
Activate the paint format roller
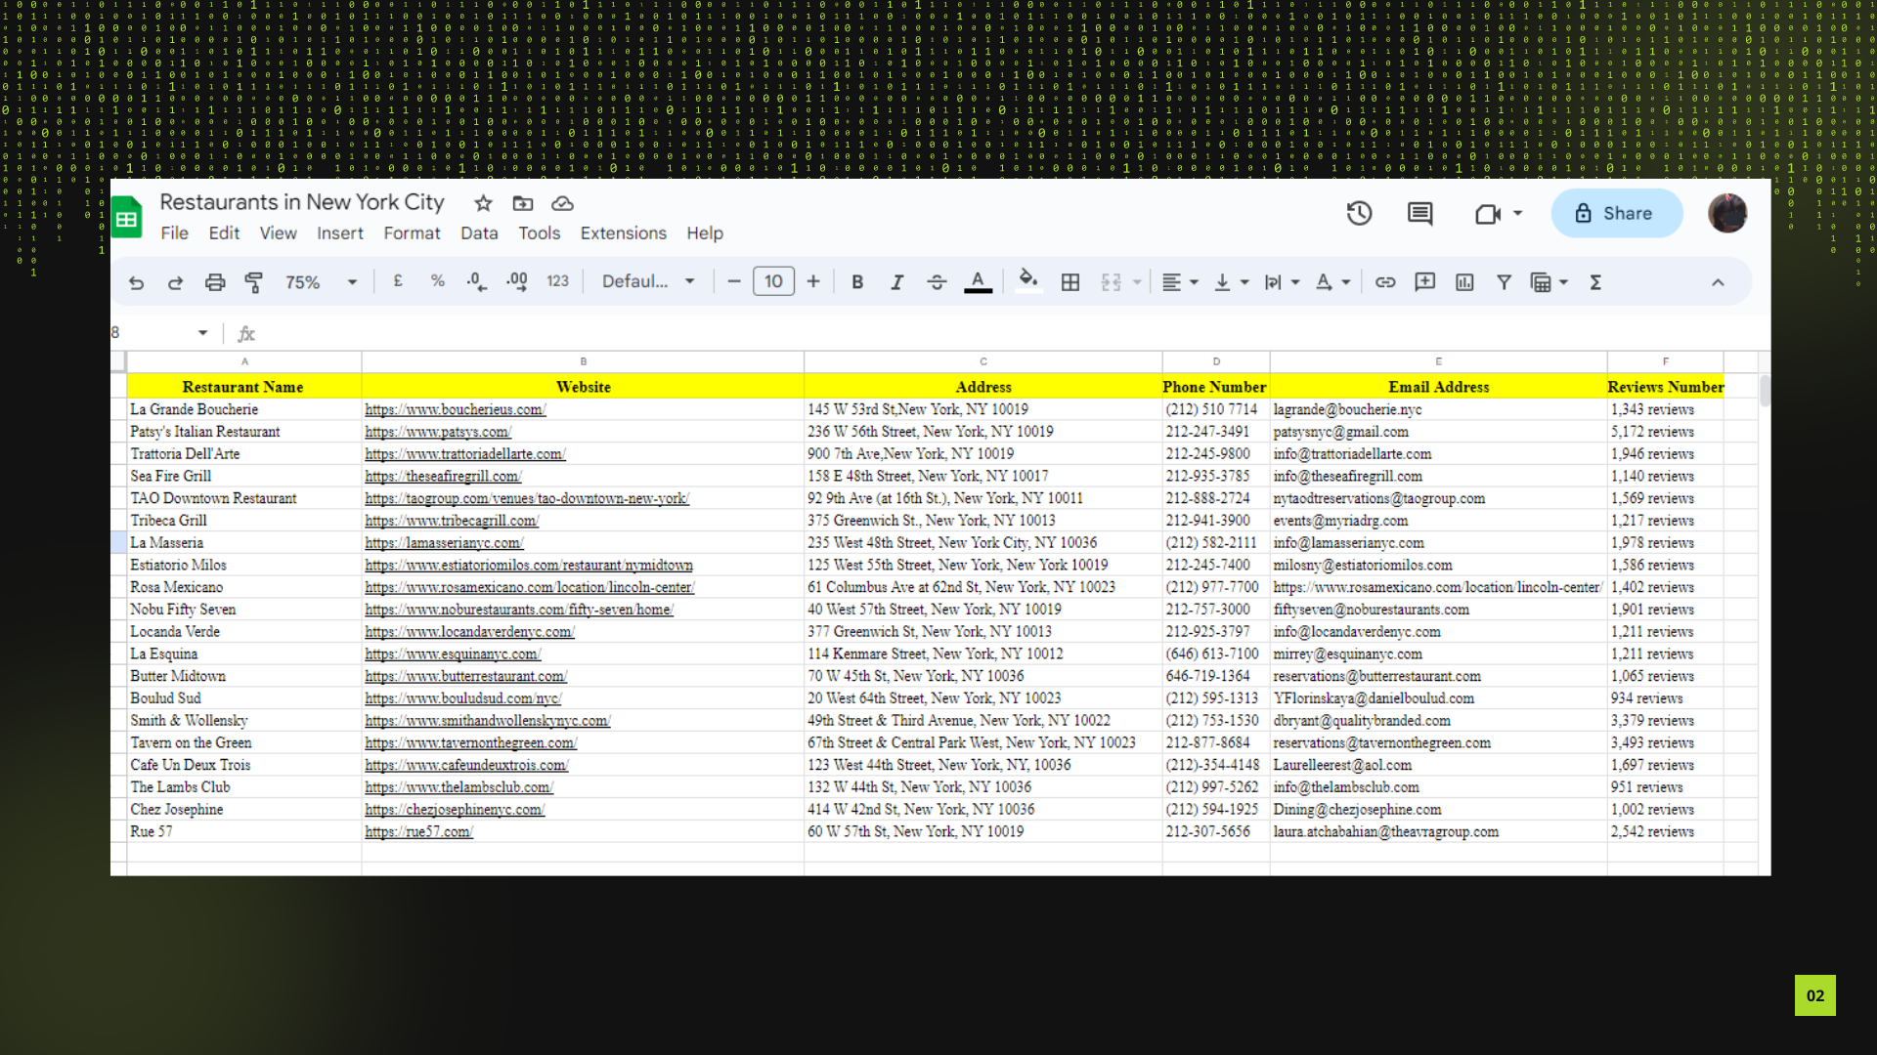[x=254, y=282]
